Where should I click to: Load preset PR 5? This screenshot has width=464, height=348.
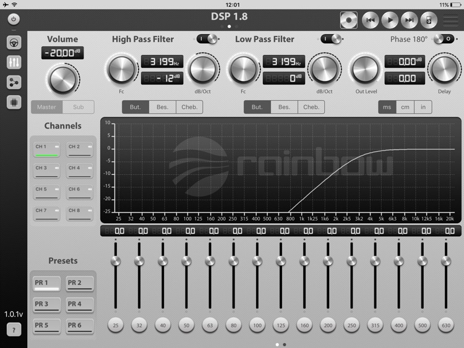tap(47, 326)
